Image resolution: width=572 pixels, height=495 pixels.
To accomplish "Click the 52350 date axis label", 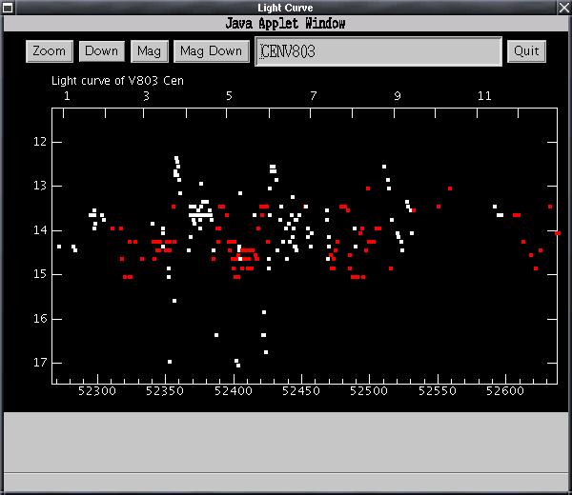I will pyautogui.click(x=165, y=391).
